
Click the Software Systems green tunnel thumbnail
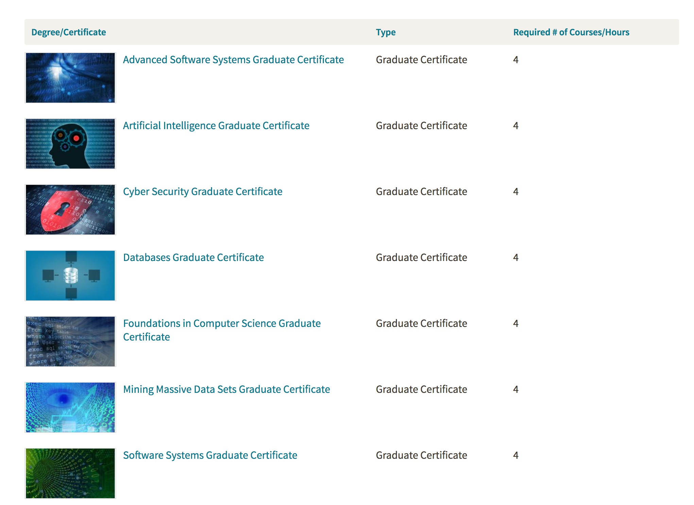[x=70, y=473]
